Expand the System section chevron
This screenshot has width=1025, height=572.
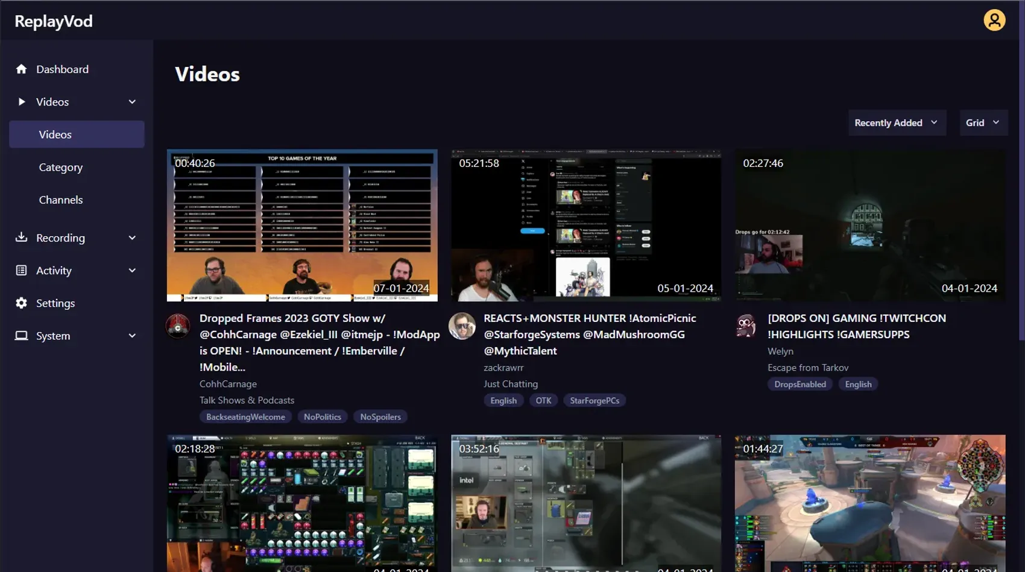click(x=132, y=336)
